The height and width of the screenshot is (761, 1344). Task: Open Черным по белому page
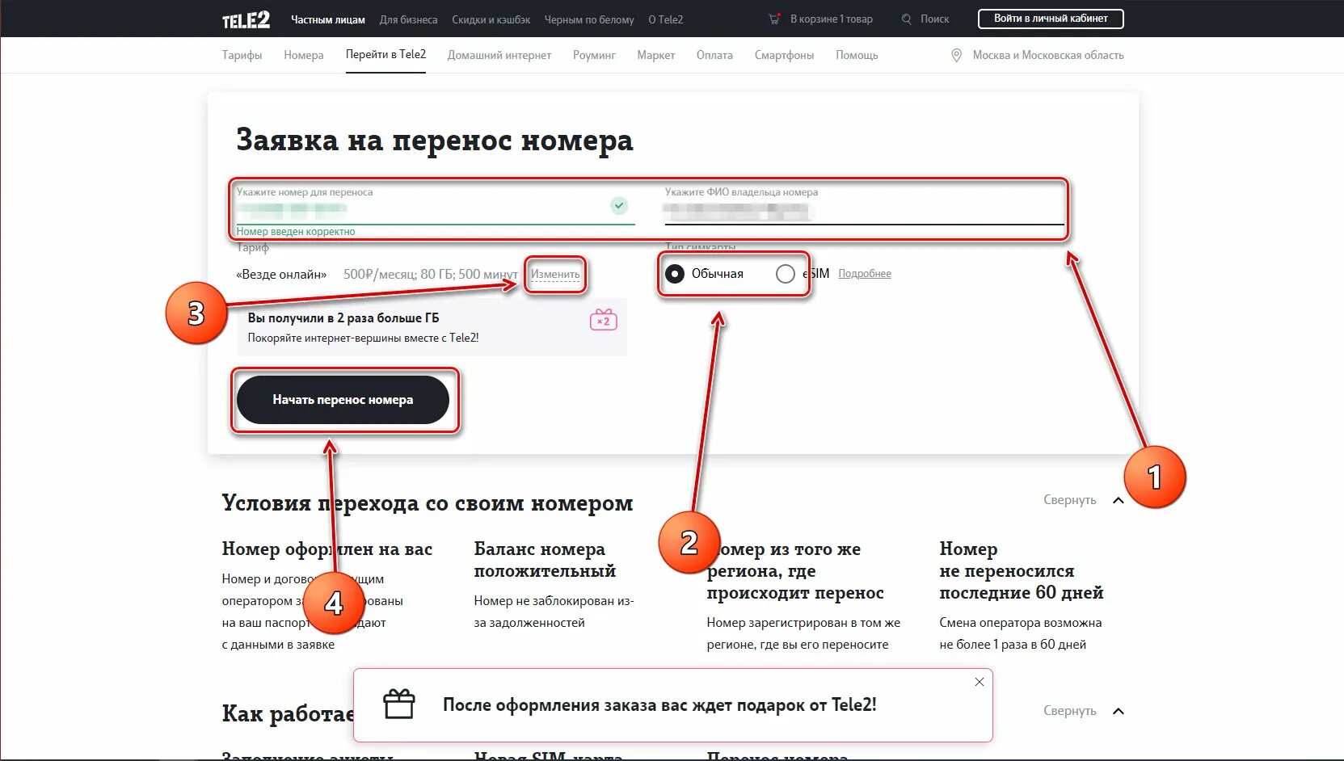click(588, 19)
